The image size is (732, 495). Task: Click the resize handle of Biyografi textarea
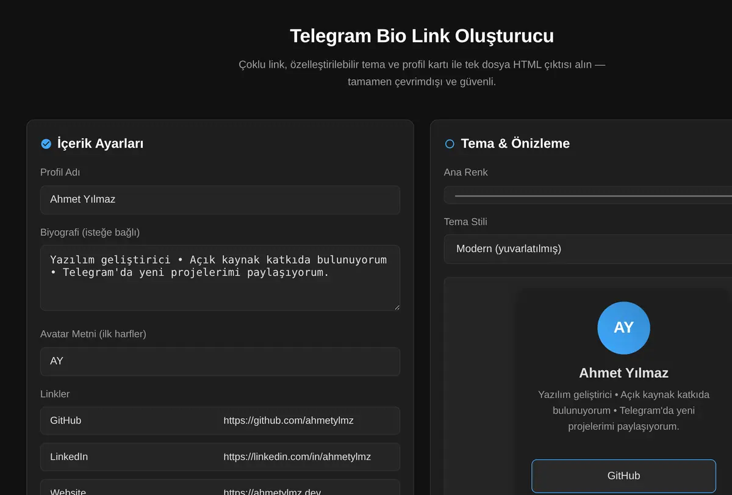pos(396,306)
